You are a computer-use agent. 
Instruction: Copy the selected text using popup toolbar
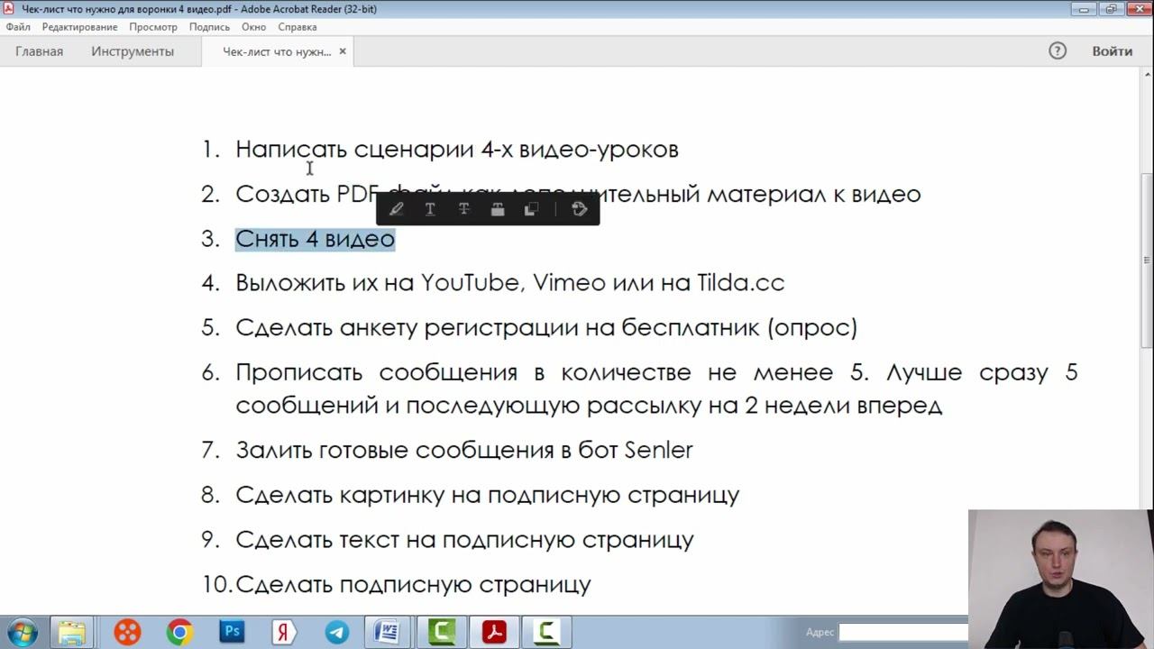[531, 209]
